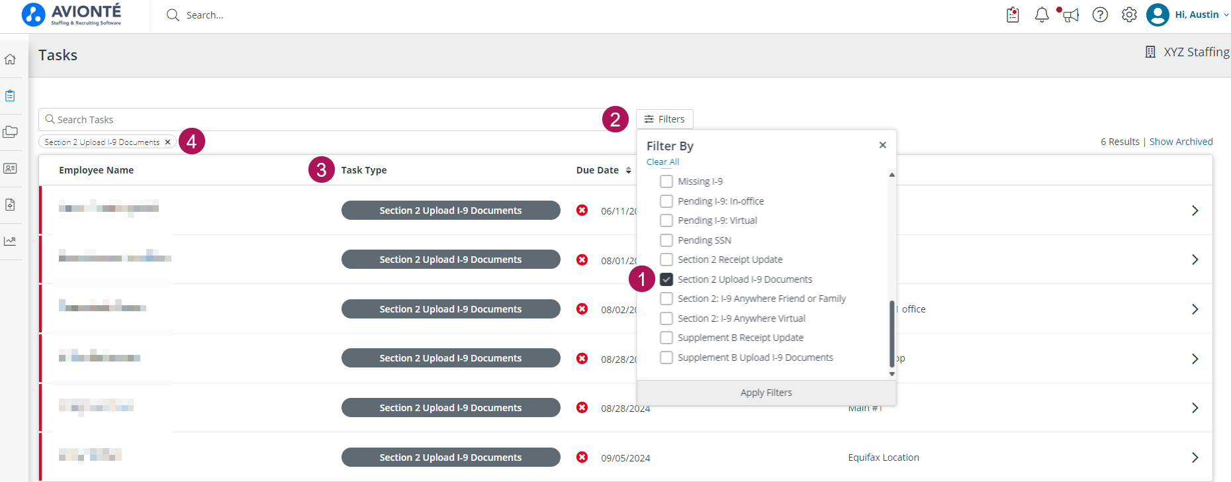Remove Section 2 Upload I-9 Documents filter chip
The image size is (1231, 482).
coord(167,142)
